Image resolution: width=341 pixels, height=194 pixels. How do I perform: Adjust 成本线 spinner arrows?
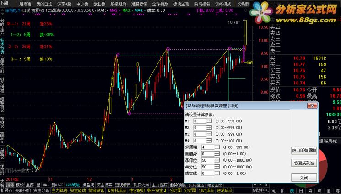point(217,173)
